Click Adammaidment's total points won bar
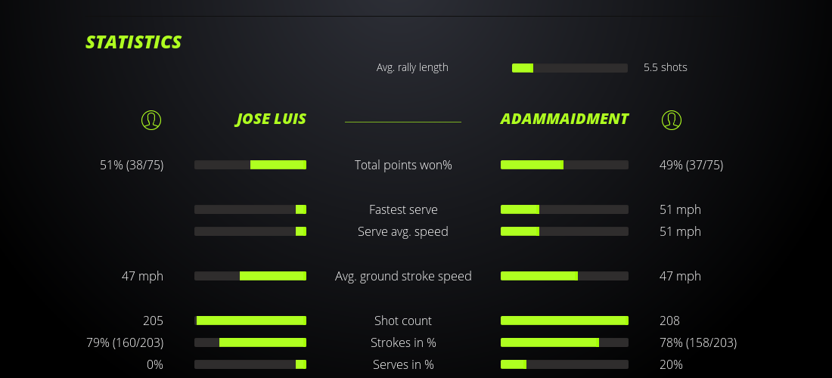The width and height of the screenshot is (832, 378). pos(564,165)
